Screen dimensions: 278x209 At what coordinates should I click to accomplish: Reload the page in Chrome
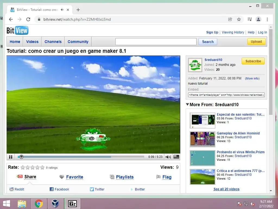point(28,19)
